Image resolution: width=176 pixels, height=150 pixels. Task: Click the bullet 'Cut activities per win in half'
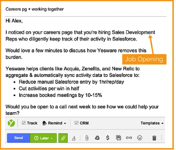[49, 89]
